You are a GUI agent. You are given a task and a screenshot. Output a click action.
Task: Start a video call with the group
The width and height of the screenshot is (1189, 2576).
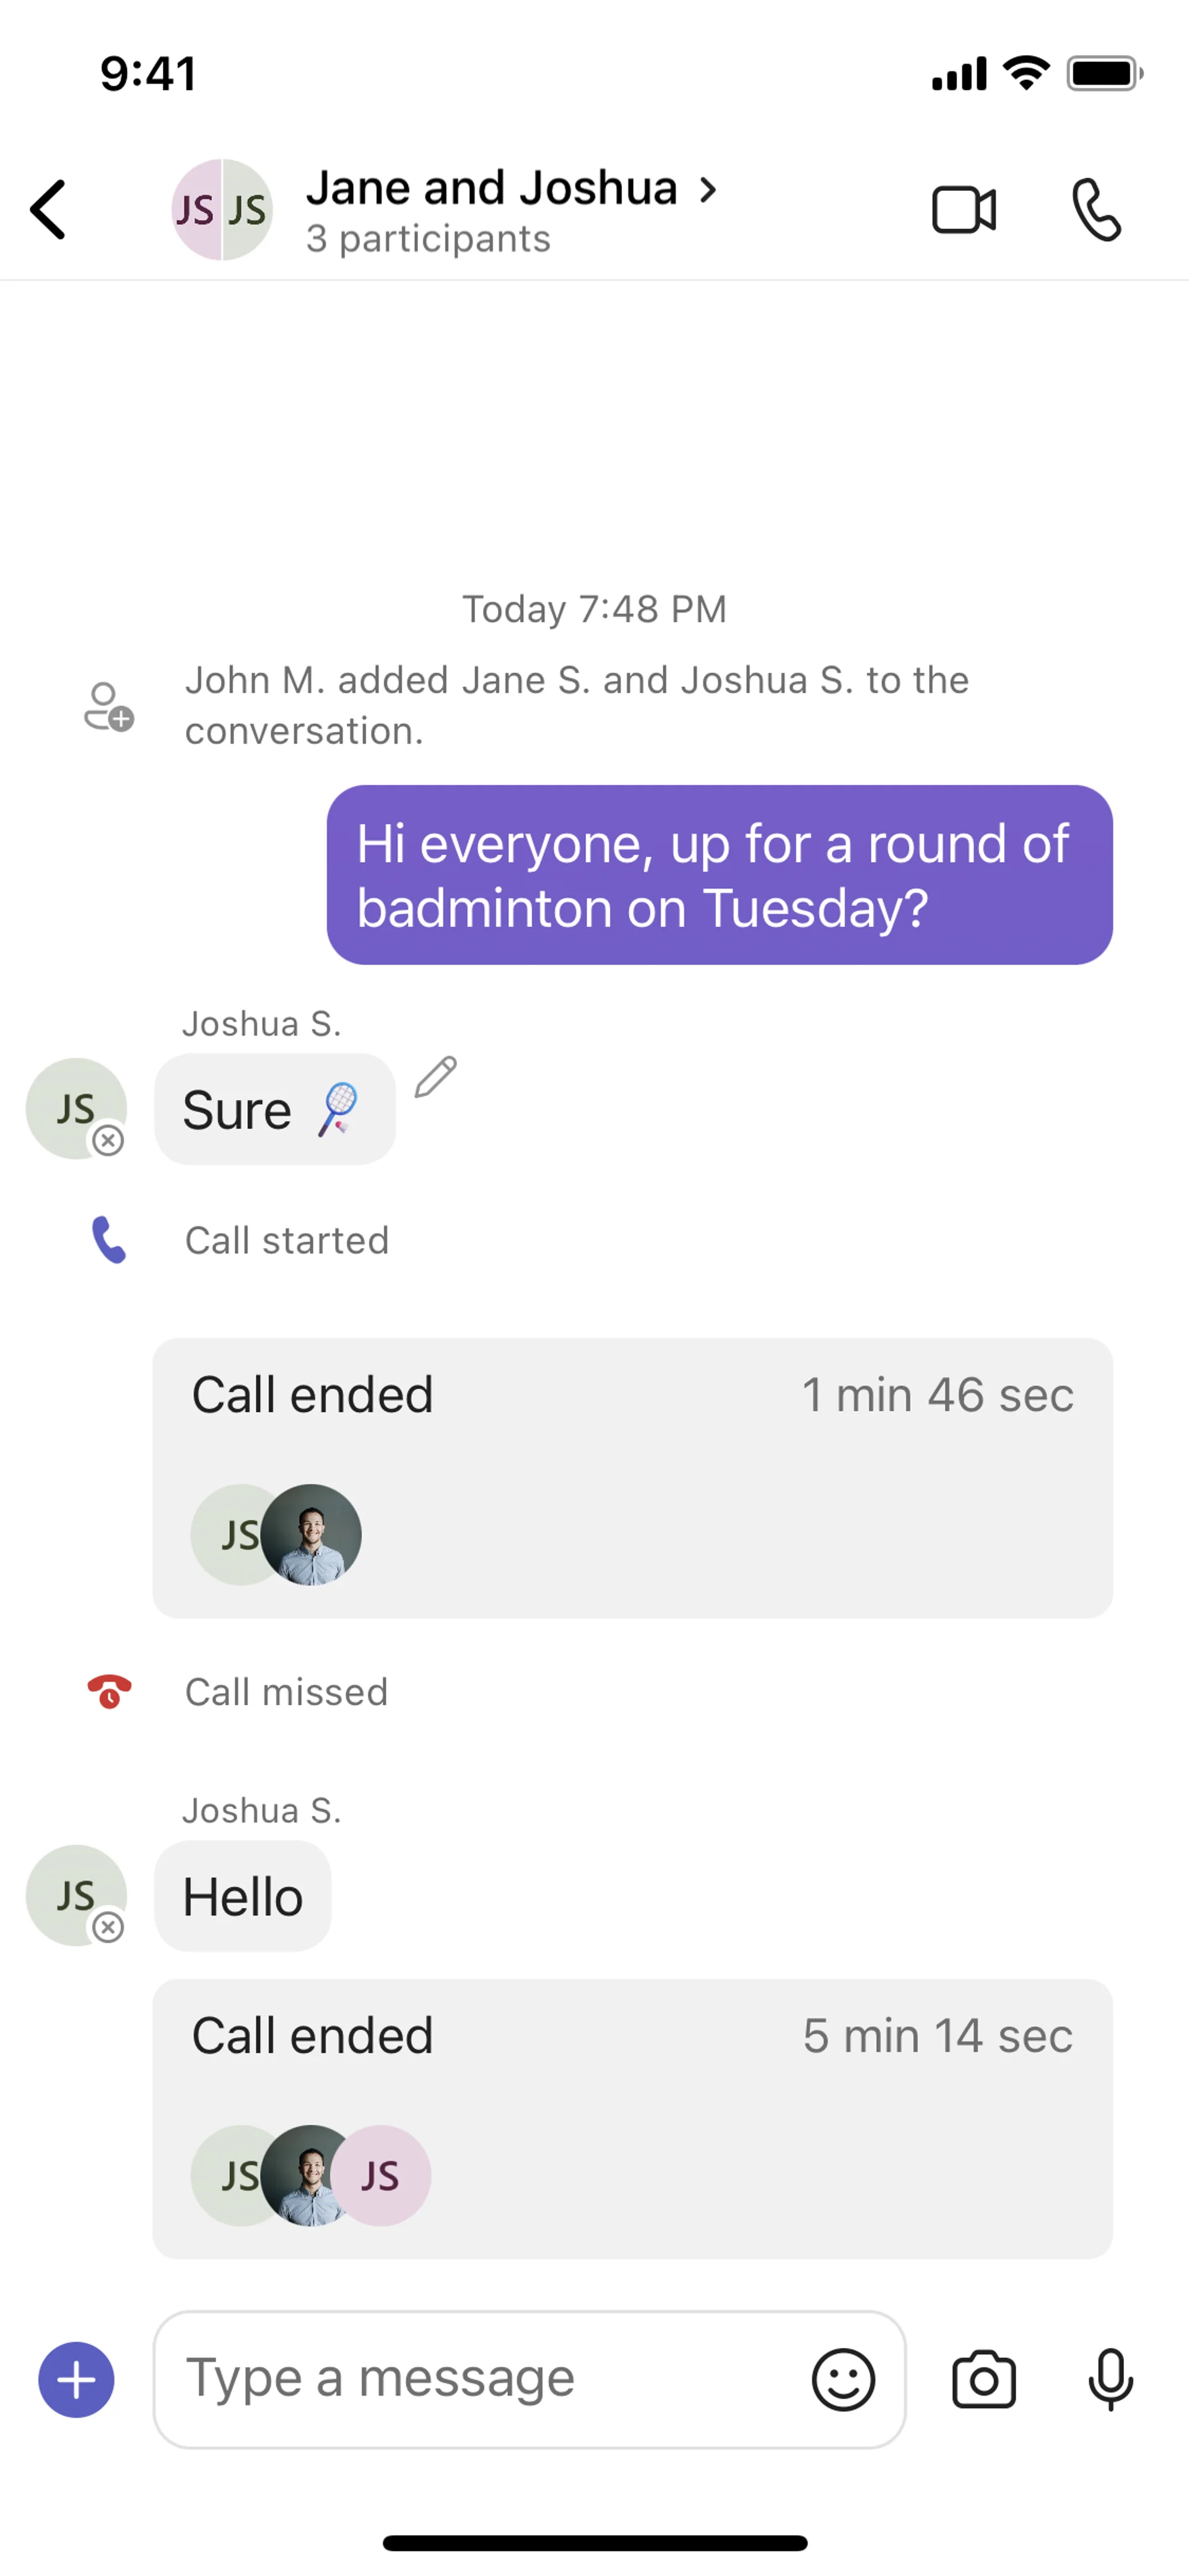[963, 210]
